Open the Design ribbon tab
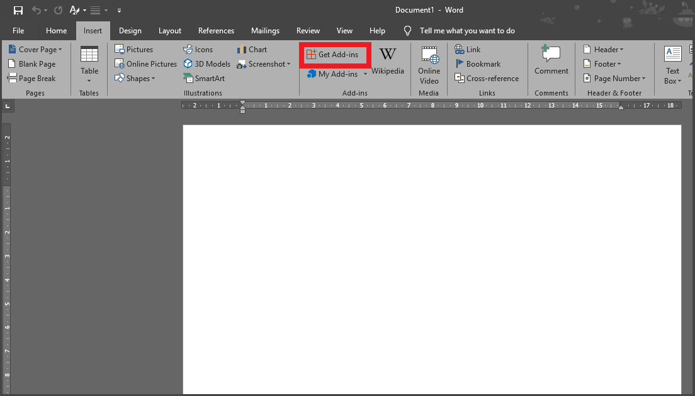The image size is (695, 396). tap(130, 30)
